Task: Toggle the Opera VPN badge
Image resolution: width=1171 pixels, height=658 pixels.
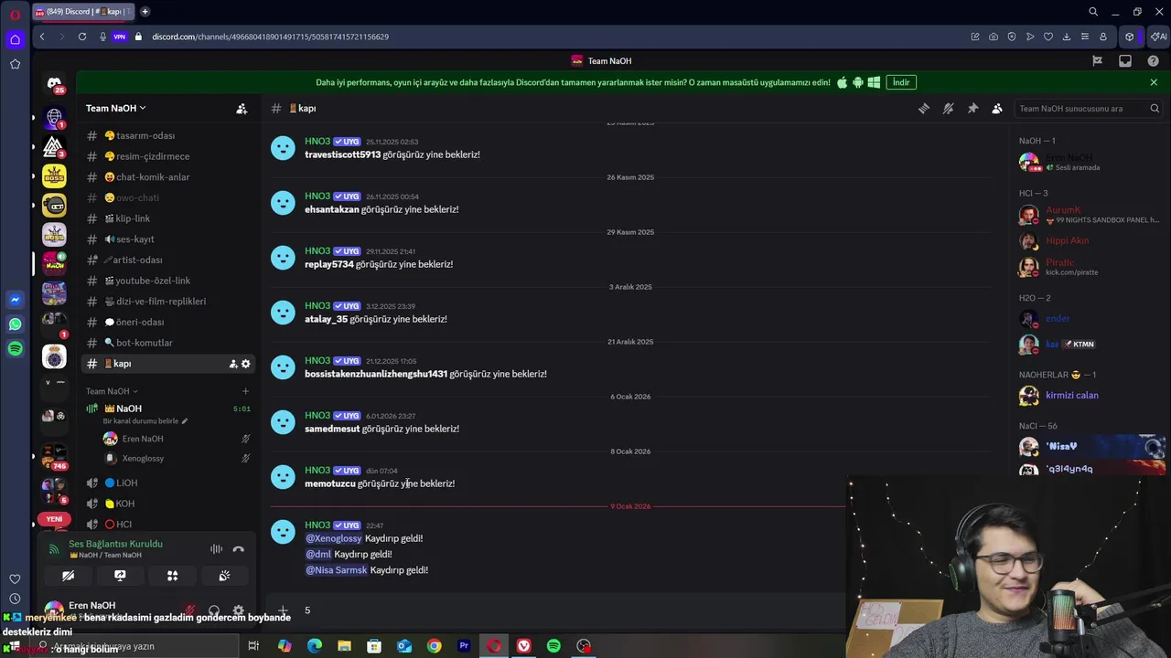Action: click(119, 37)
